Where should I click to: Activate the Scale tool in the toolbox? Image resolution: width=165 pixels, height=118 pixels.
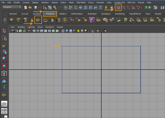coord(4,66)
